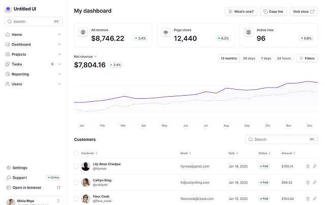The image size is (325, 205).
Task: Click the Page views eye icon
Action: [166, 32]
